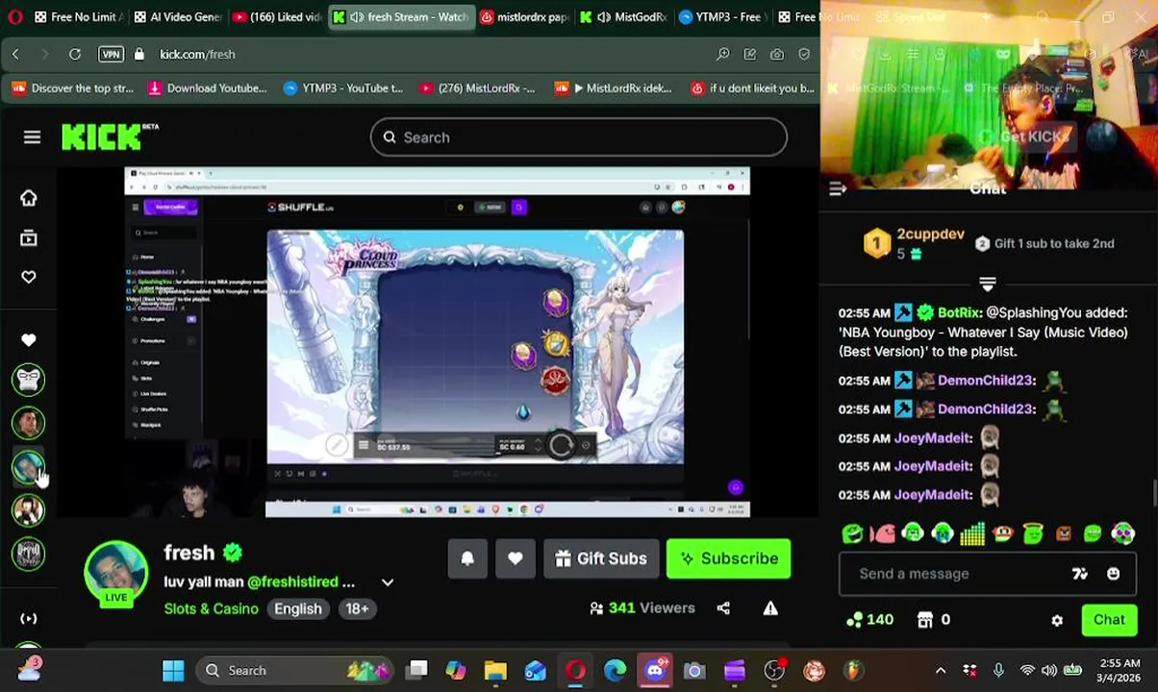Send message with the Chat button
The image size is (1158, 692).
click(x=1109, y=620)
